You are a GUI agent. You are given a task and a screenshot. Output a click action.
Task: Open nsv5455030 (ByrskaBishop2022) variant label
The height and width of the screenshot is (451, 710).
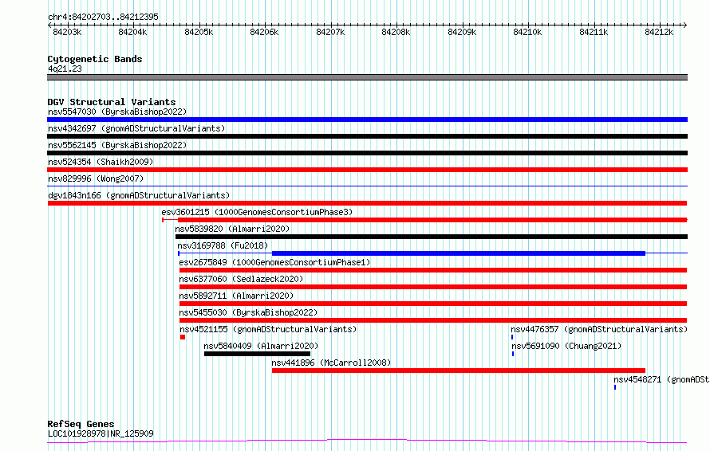(x=248, y=312)
